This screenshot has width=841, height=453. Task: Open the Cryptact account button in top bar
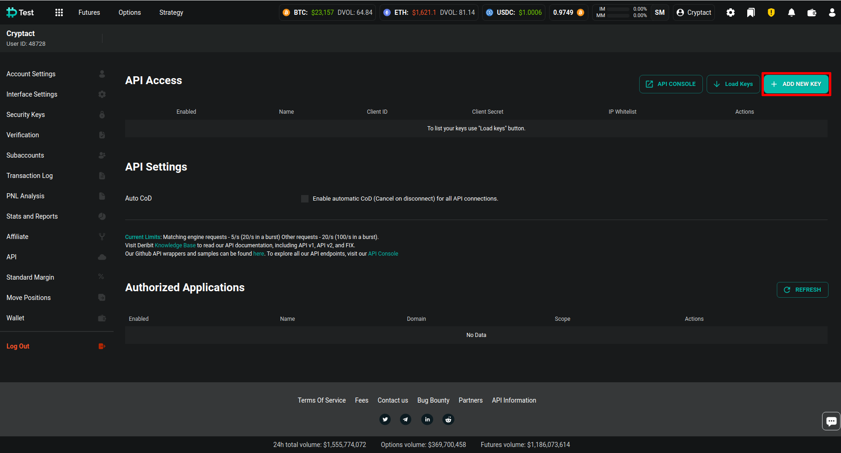694,12
